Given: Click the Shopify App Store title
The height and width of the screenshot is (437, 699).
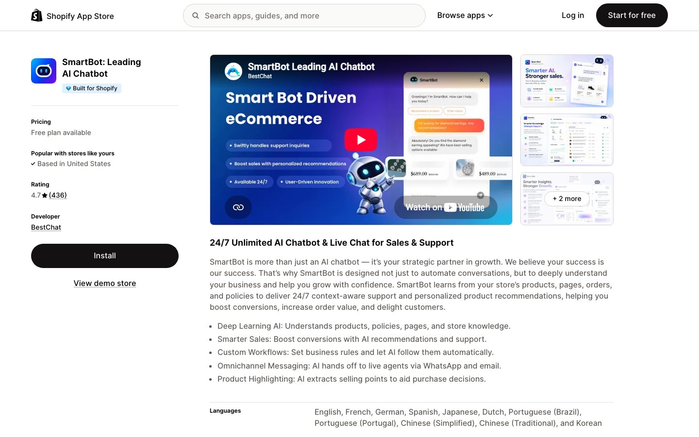Looking at the screenshot, I should tap(80, 16).
